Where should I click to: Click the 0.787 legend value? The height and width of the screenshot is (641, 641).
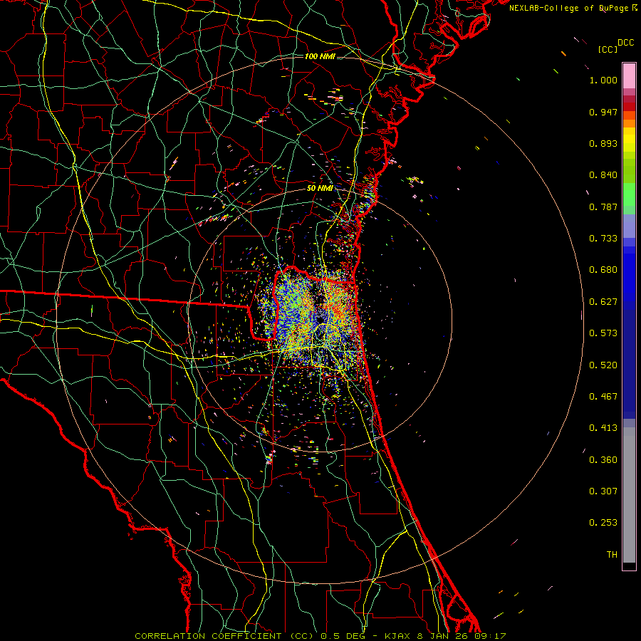(x=603, y=207)
